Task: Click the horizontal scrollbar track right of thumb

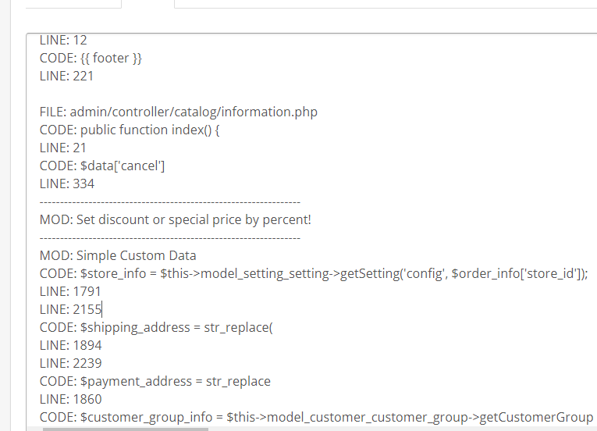Action: [x=390, y=429]
